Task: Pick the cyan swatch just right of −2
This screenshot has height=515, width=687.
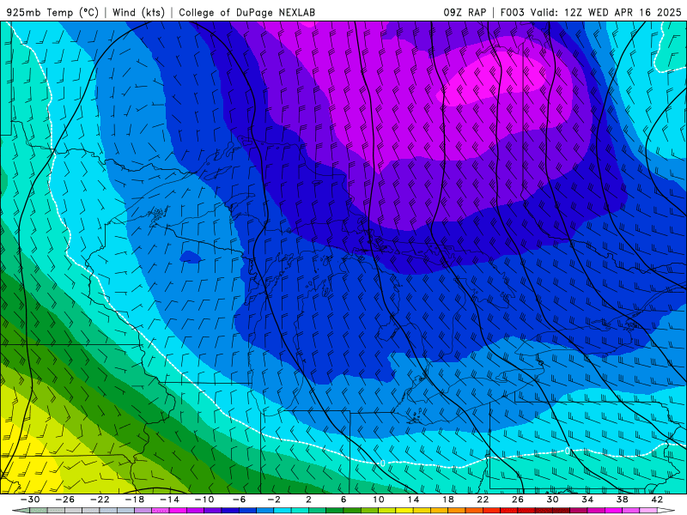Action: pos(283,511)
